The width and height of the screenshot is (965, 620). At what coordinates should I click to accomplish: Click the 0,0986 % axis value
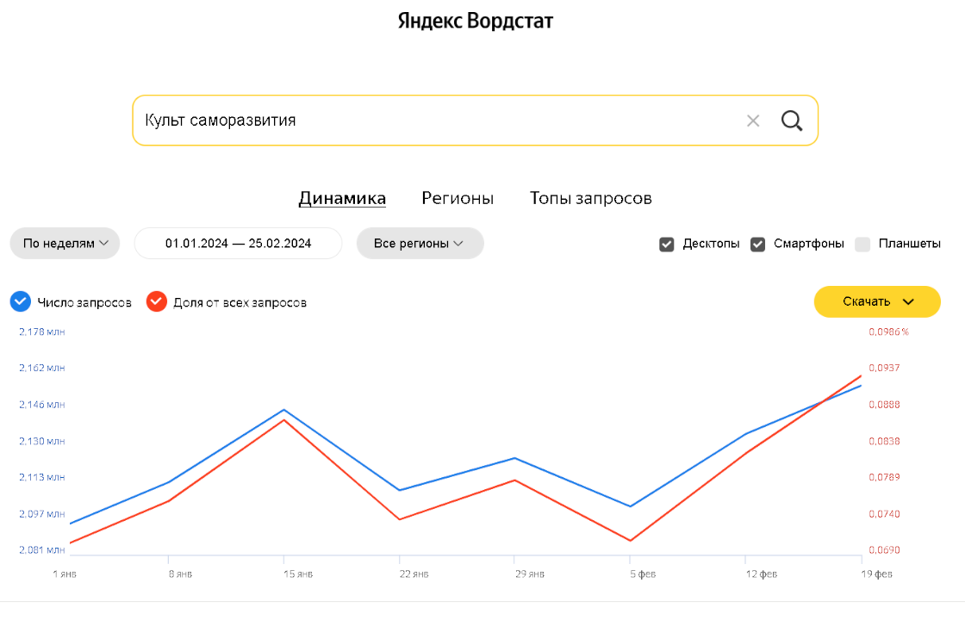coord(888,332)
